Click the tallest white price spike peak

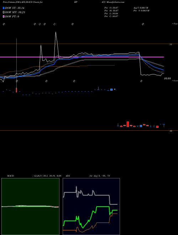coord(56,32)
